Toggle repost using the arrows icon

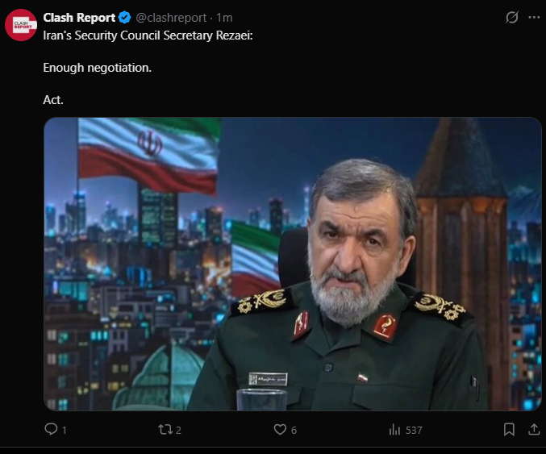point(165,429)
